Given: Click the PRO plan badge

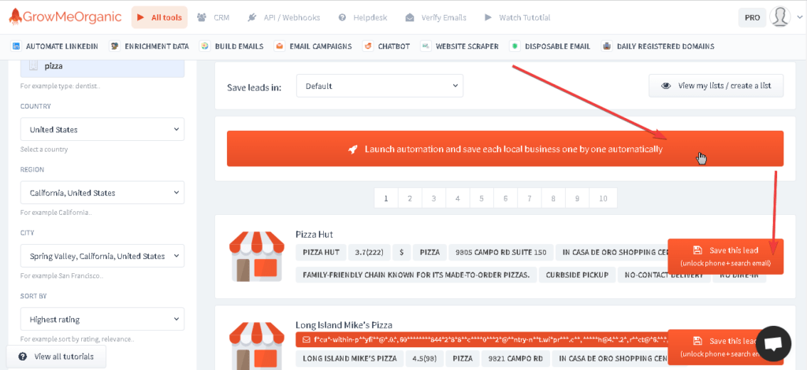Looking at the screenshot, I should (x=752, y=17).
